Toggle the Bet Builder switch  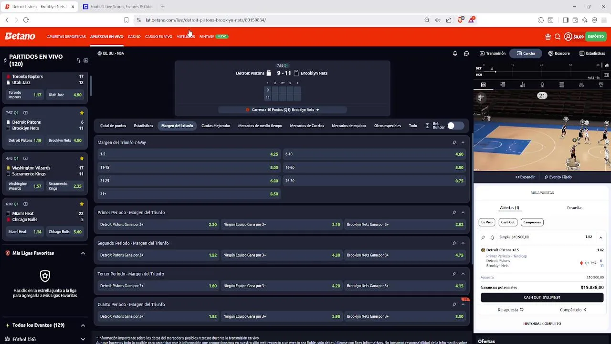click(x=455, y=126)
